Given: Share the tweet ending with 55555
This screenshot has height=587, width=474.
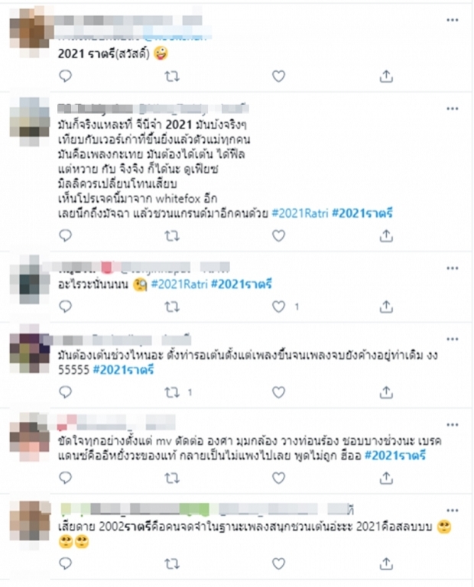Looking at the screenshot, I should coord(386,392).
